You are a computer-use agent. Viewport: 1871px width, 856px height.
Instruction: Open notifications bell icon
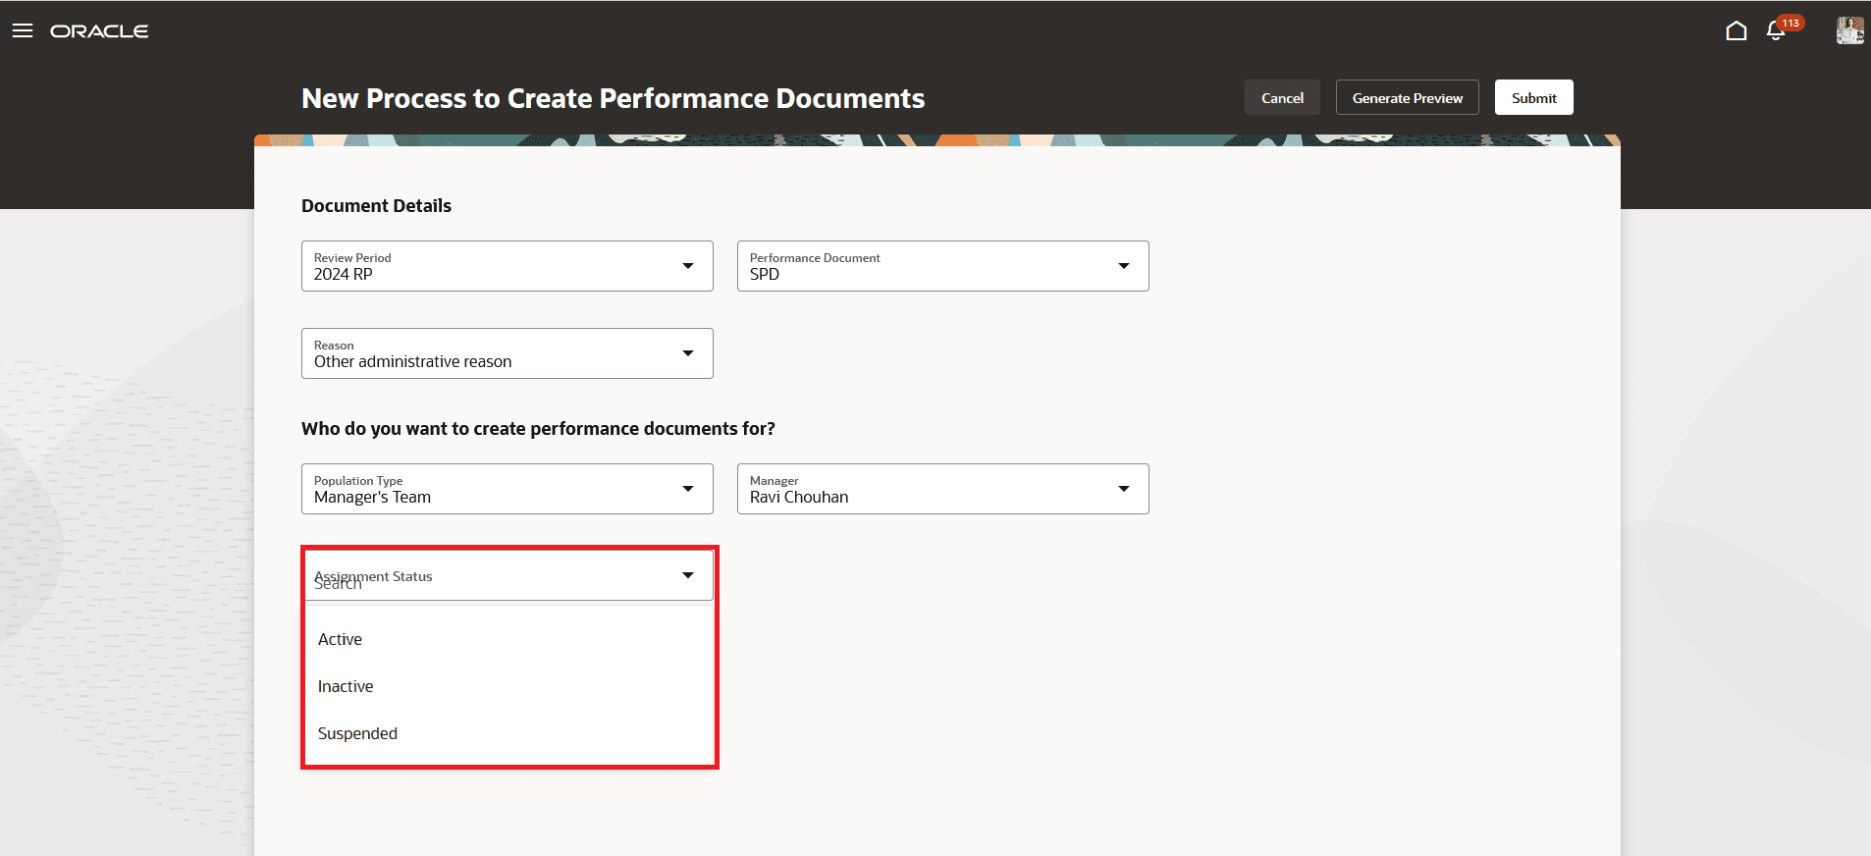(x=1775, y=31)
